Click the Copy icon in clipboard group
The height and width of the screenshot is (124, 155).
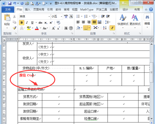[x=14, y=22]
